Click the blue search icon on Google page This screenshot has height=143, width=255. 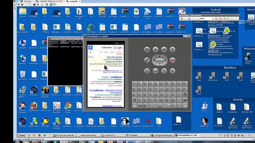(x=90, y=47)
